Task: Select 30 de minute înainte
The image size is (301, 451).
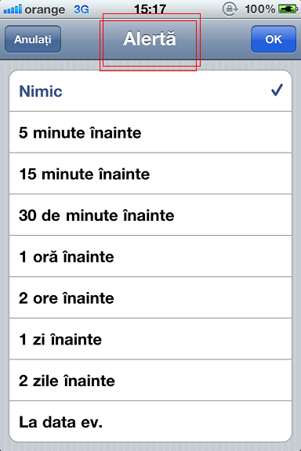Action: coord(150,215)
